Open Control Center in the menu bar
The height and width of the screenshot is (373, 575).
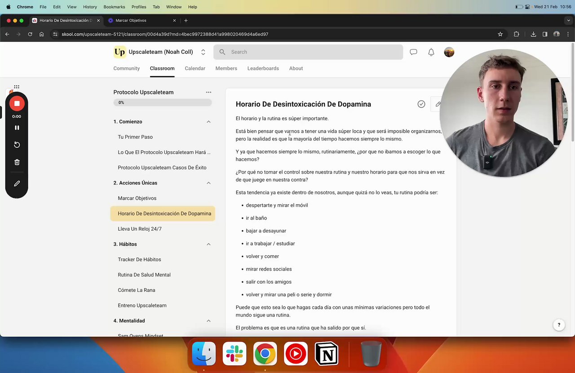(528, 7)
